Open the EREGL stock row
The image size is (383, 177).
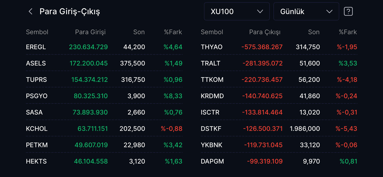click(x=104, y=47)
